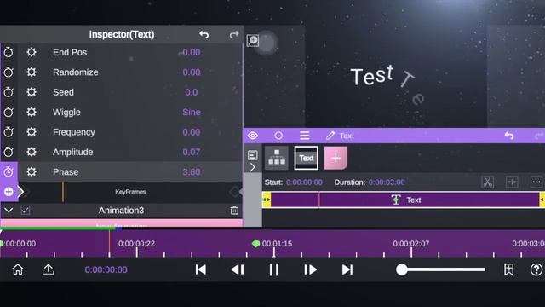The height and width of the screenshot is (307, 545).
Task: Open the End Pos gear settings
Action: (x=32, y=52)
